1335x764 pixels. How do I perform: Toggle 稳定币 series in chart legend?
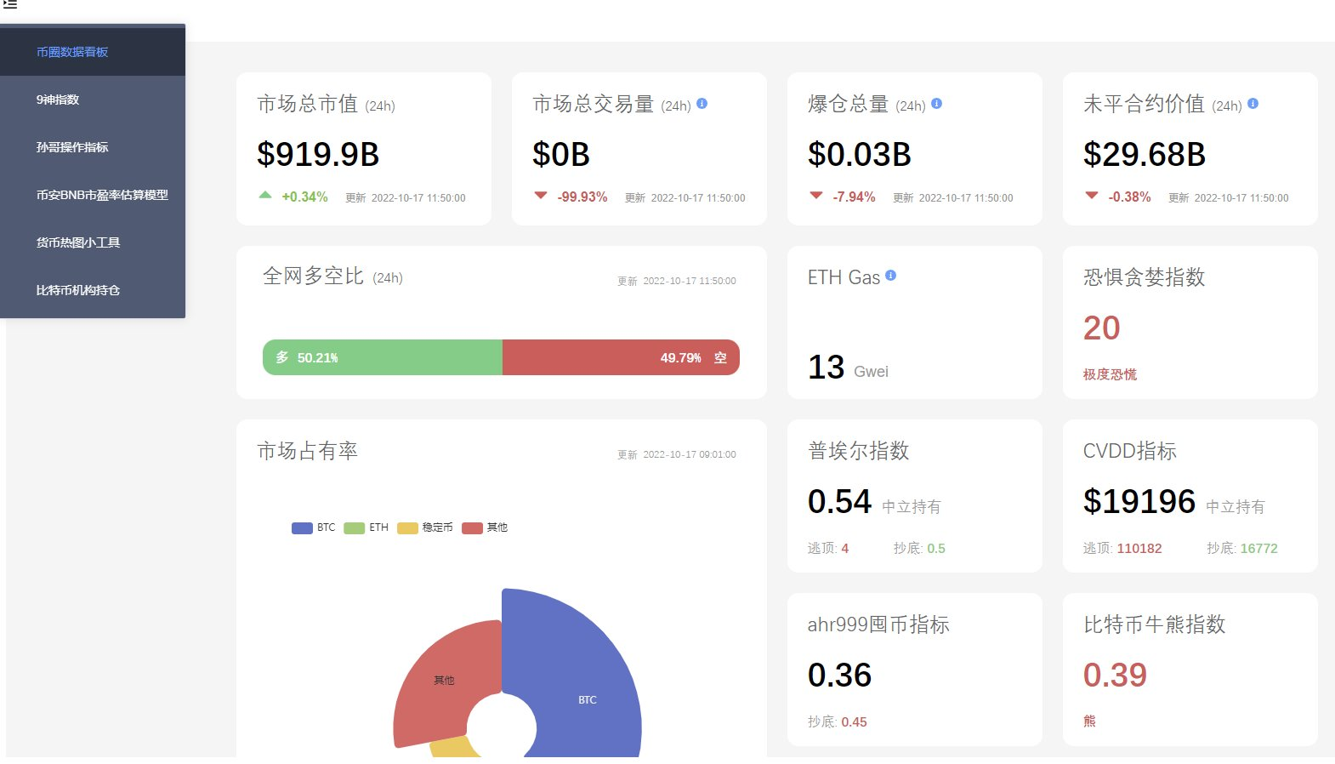425,527
